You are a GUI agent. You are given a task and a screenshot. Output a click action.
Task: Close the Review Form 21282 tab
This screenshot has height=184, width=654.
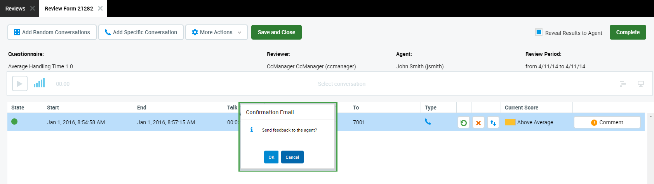(x=100, y=9)
